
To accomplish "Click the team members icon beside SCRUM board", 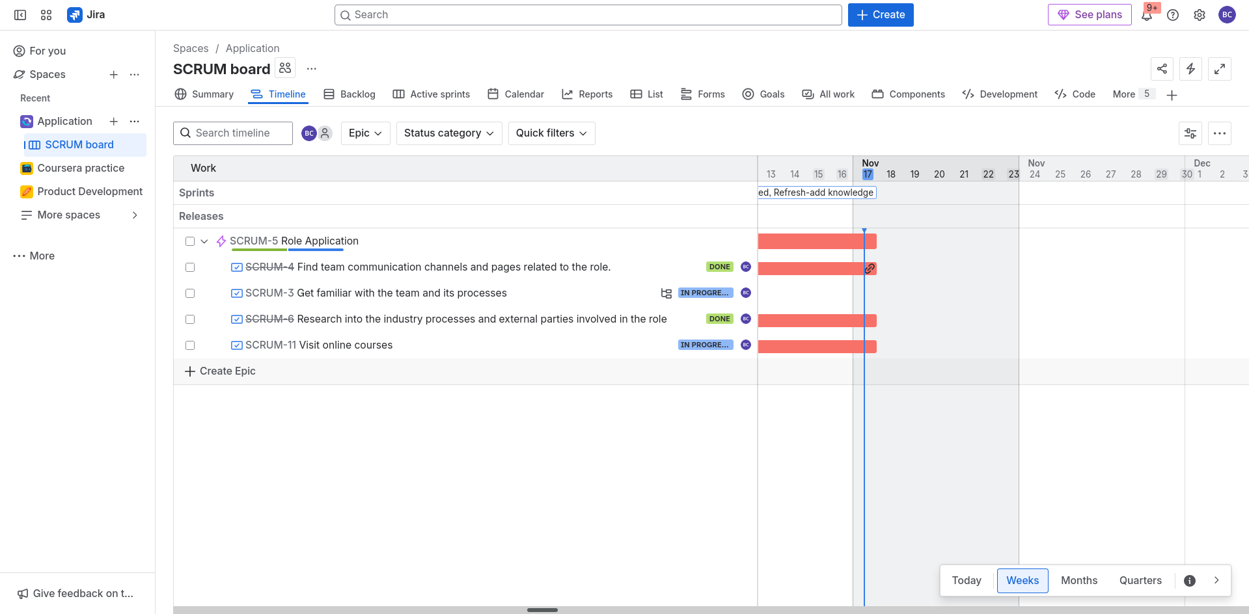I will (x=285, y=68).
